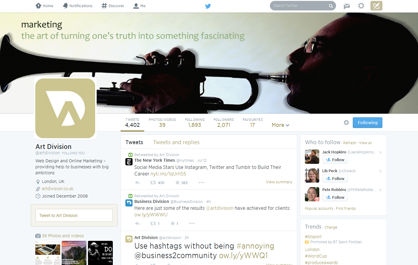The height and width of the screenshot is (265, 418).
Task: Open the Yoda quote photo thumbnail
Action: 100,253
